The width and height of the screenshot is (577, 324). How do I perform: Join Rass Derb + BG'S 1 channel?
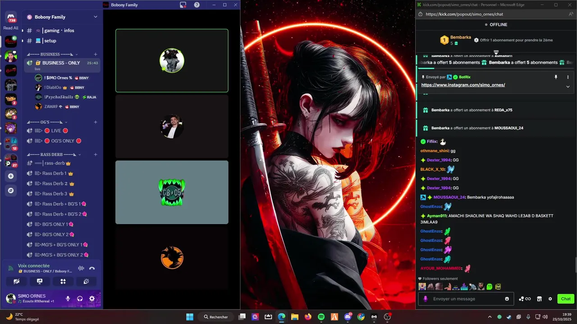62,204
